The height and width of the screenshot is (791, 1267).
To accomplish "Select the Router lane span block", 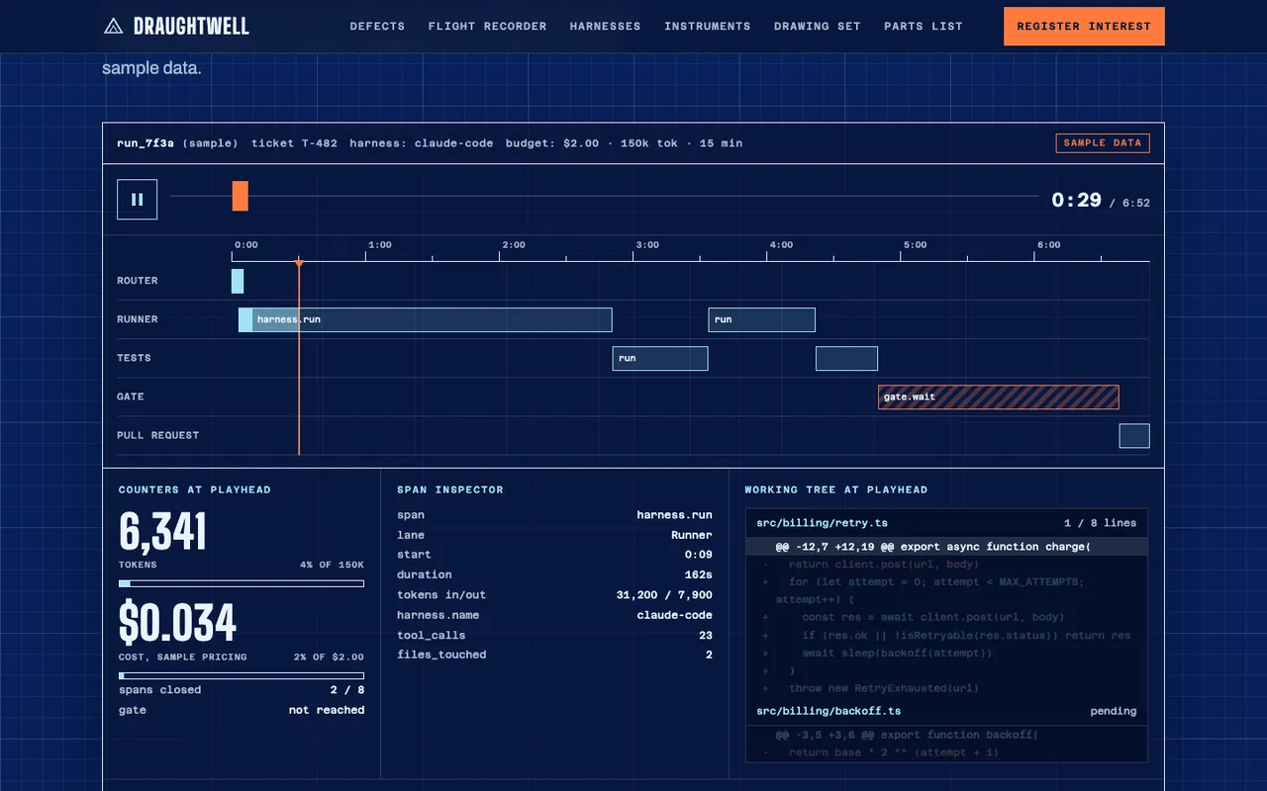I will tap(238, 281).
